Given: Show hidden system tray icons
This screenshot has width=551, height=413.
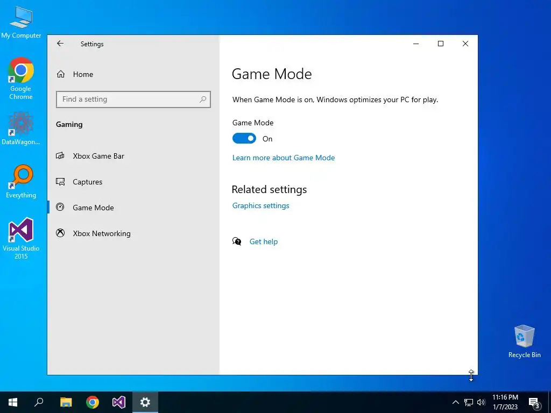Looking at the screenshot, I should [x=455, y=402].
